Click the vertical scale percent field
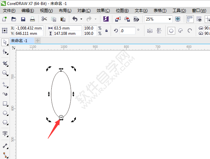This screenshot has width=210, height=159. [90, 34]
